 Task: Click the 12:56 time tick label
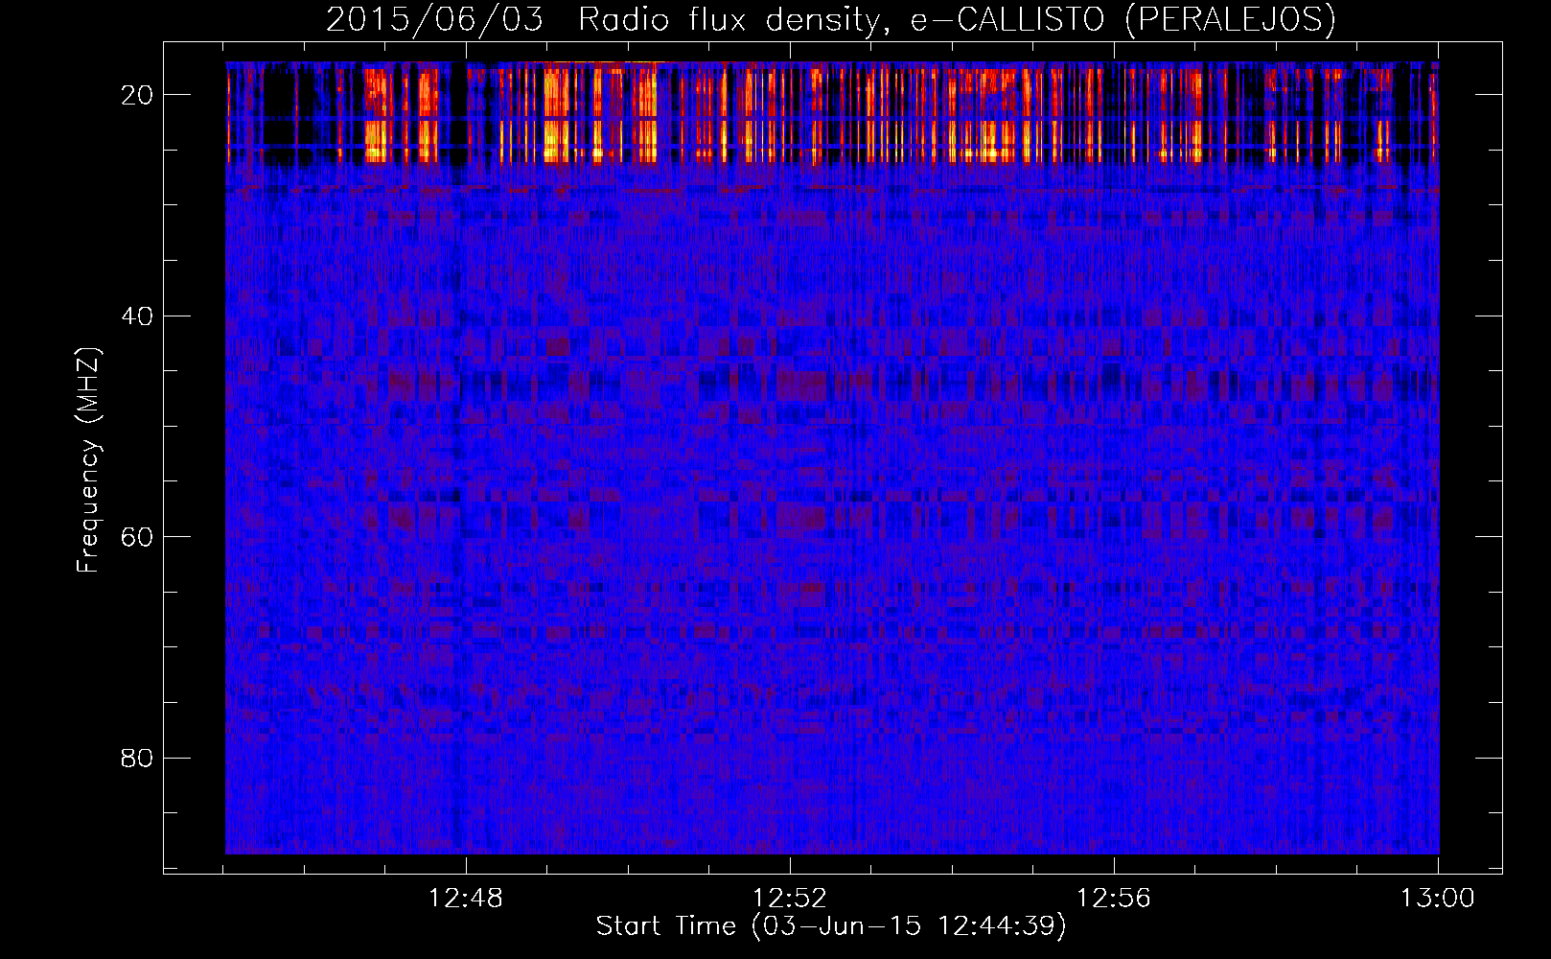(1114, 899)
